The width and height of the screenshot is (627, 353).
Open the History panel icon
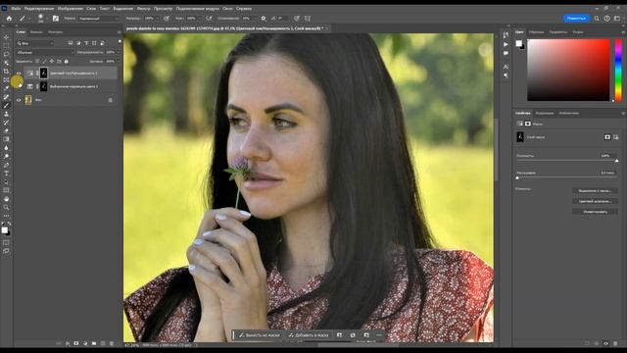point(506,35)
